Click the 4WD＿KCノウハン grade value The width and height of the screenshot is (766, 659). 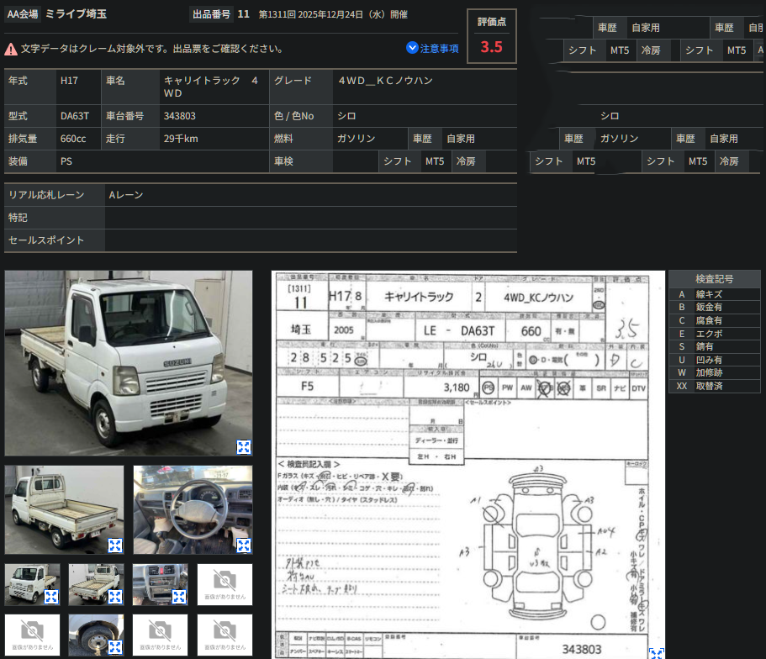point(385,81)
